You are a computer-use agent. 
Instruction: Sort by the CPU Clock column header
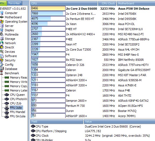(x=107, y=3)
